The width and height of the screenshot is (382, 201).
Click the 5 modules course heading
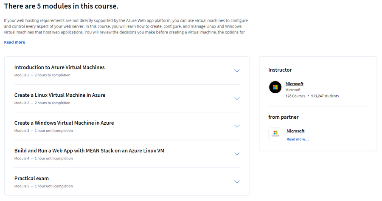click(61, 6)
